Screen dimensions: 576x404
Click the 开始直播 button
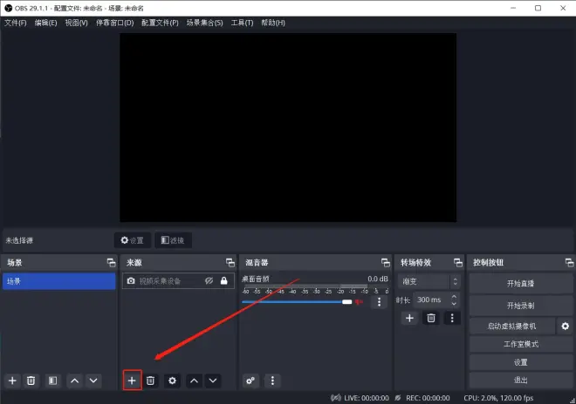(520, 284)
